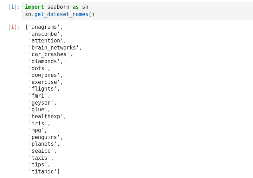This screenshot has height=178, width=253.
Task: Click 'titanic' at the end of the list
Action: click(x=43, y=172)
